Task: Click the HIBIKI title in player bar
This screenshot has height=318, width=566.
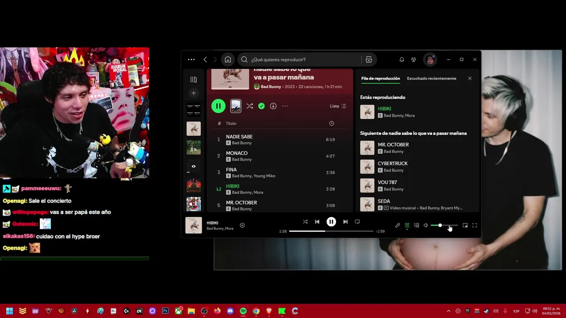Action: pyautogui.click(x=212, y=223)
